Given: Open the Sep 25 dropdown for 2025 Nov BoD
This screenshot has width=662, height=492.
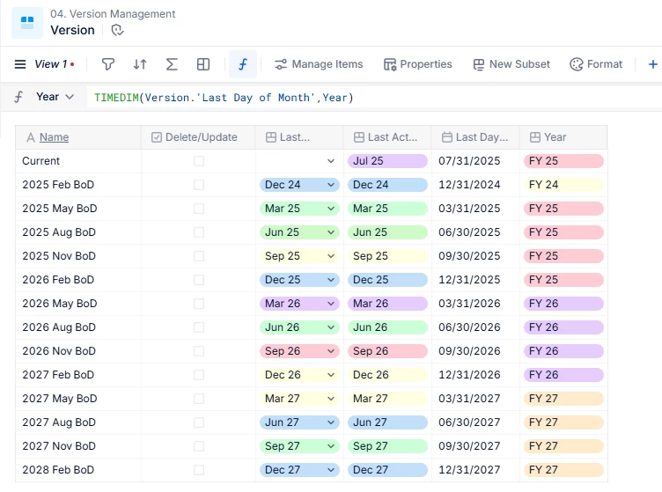Looking at the screenshot, I should [299, 256].
